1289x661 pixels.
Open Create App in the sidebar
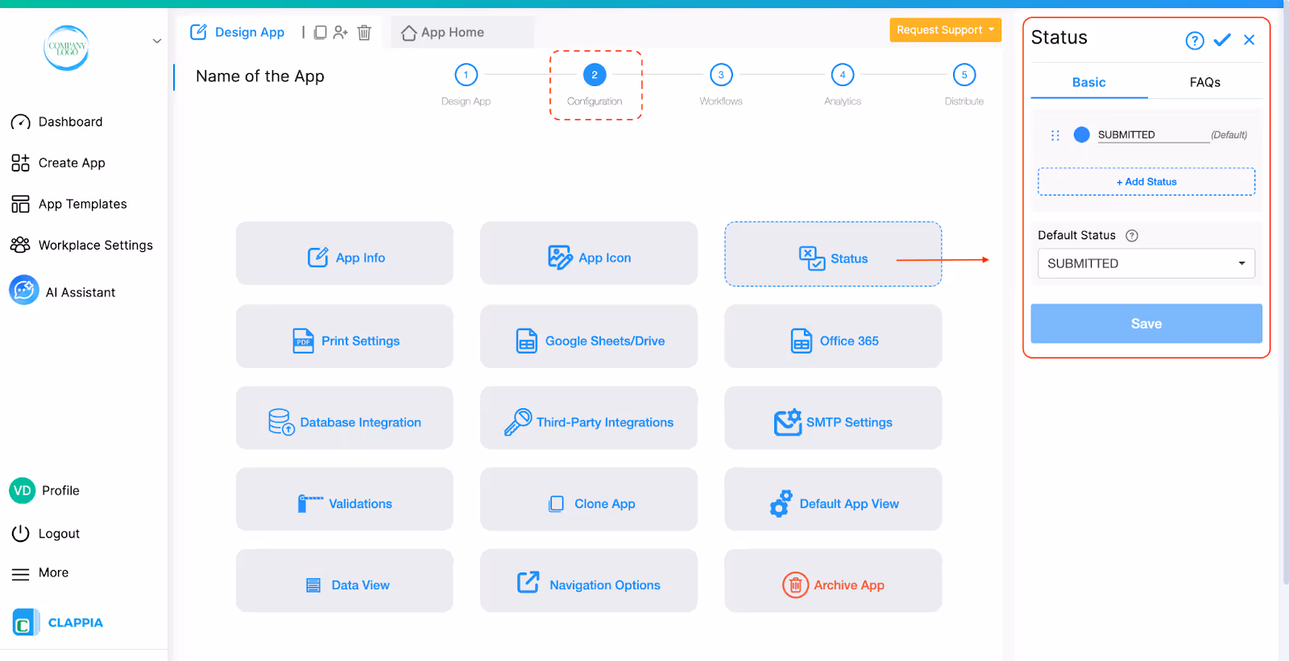(72, 163)
